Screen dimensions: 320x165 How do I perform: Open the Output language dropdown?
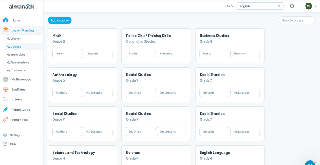click(x=260, y=6)
